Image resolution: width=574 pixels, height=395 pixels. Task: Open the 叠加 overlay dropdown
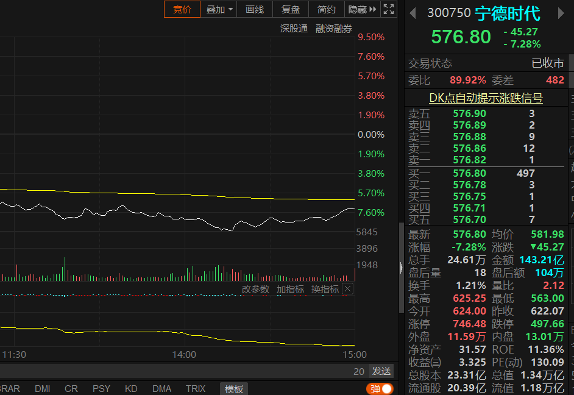[x=219, y=9]
